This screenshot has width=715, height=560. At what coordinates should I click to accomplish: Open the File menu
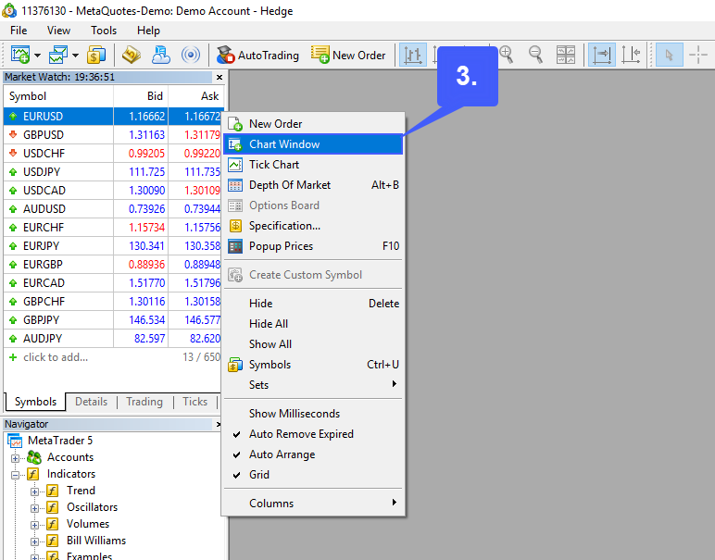[x=19, y=31]
